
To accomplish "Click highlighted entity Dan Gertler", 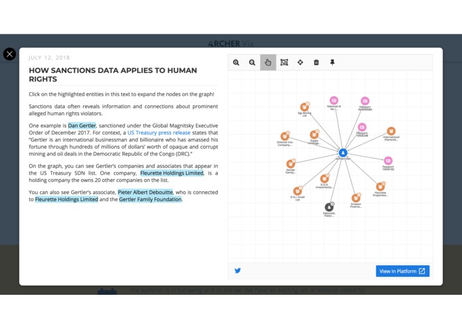I will pyautogui.click(x=82, y=125).
